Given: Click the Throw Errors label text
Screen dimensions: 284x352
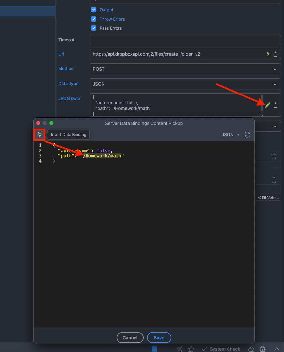Looking at the screenshot, I should 112,19.
